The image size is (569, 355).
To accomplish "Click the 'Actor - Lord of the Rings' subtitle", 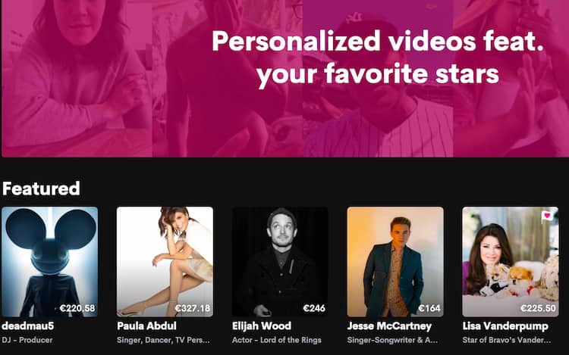I will coord(276,340).
